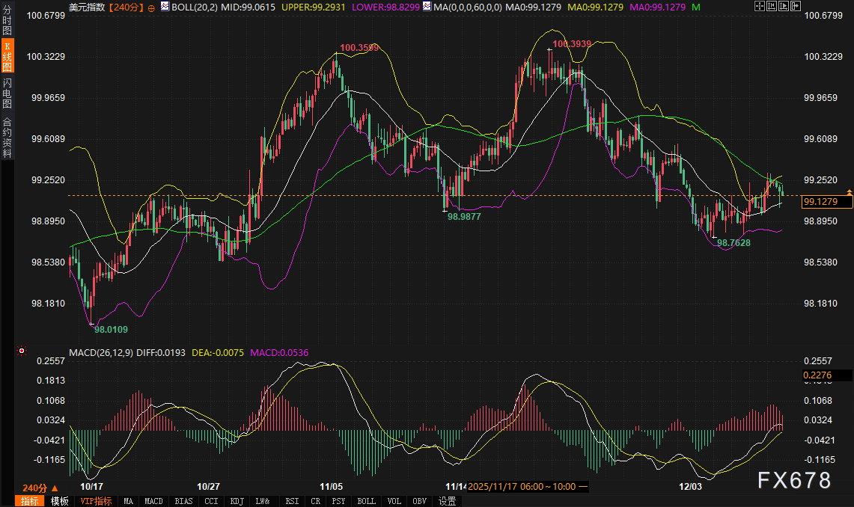Toggle the KDJ indicator in bottom bar
The image size is (854, 507).
tap(237, 501)
